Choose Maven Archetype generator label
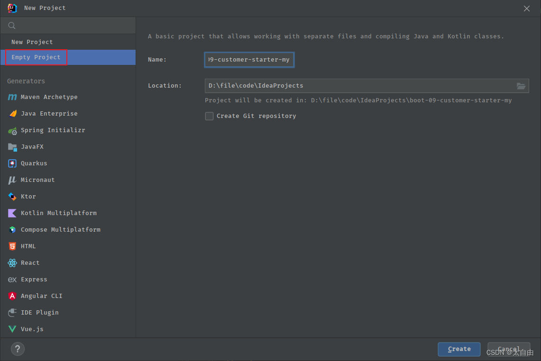Image resolution: width=541 pixels, height=361 pixels. 49,97
